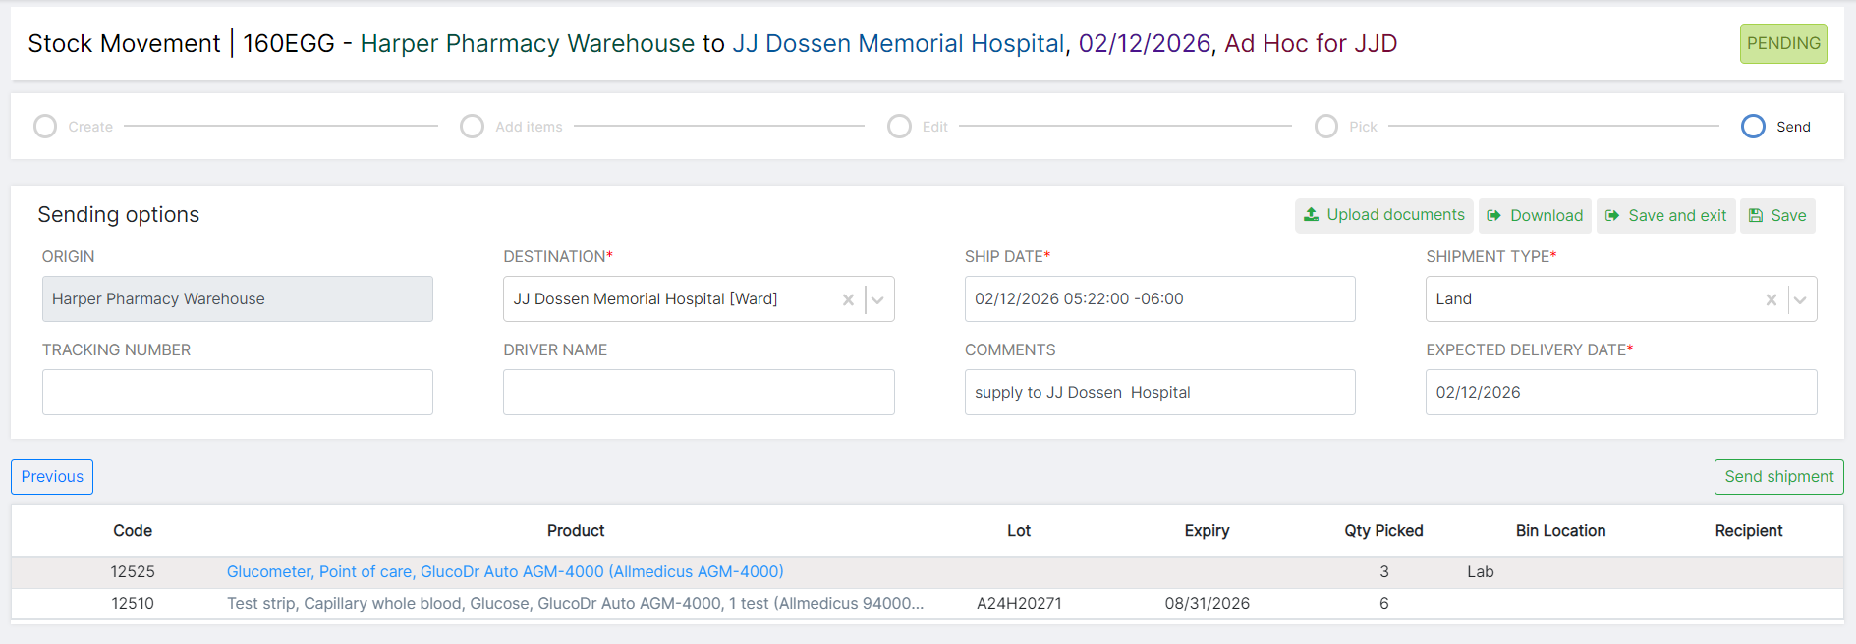The width and height of the screenshot is (1856, 644).
Task: Select the Send step
Action: pyautogui.click(x=1753, y=127)
